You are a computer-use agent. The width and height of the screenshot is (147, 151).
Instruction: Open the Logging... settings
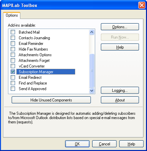pos(120,90)
